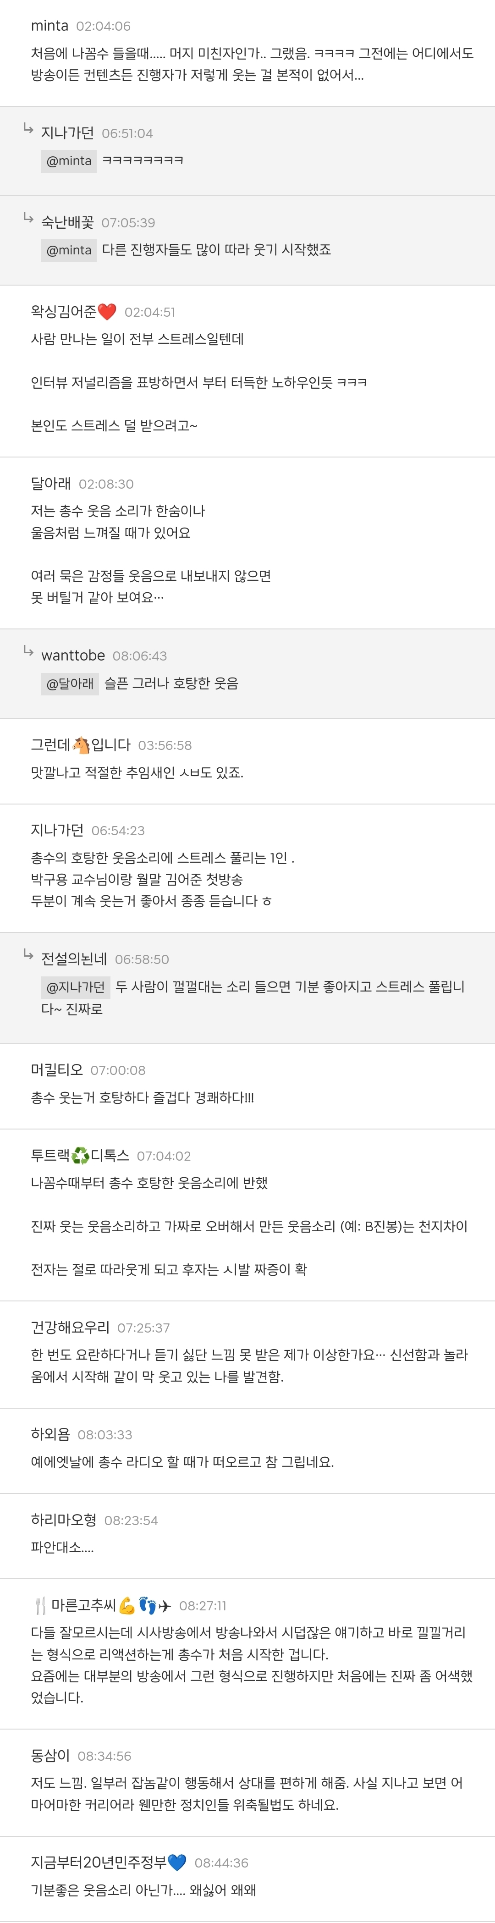The image size is (495, 1923).
Task: Click the @minta mention in 숙난배꽃's reply
Action: coord(69,250)
